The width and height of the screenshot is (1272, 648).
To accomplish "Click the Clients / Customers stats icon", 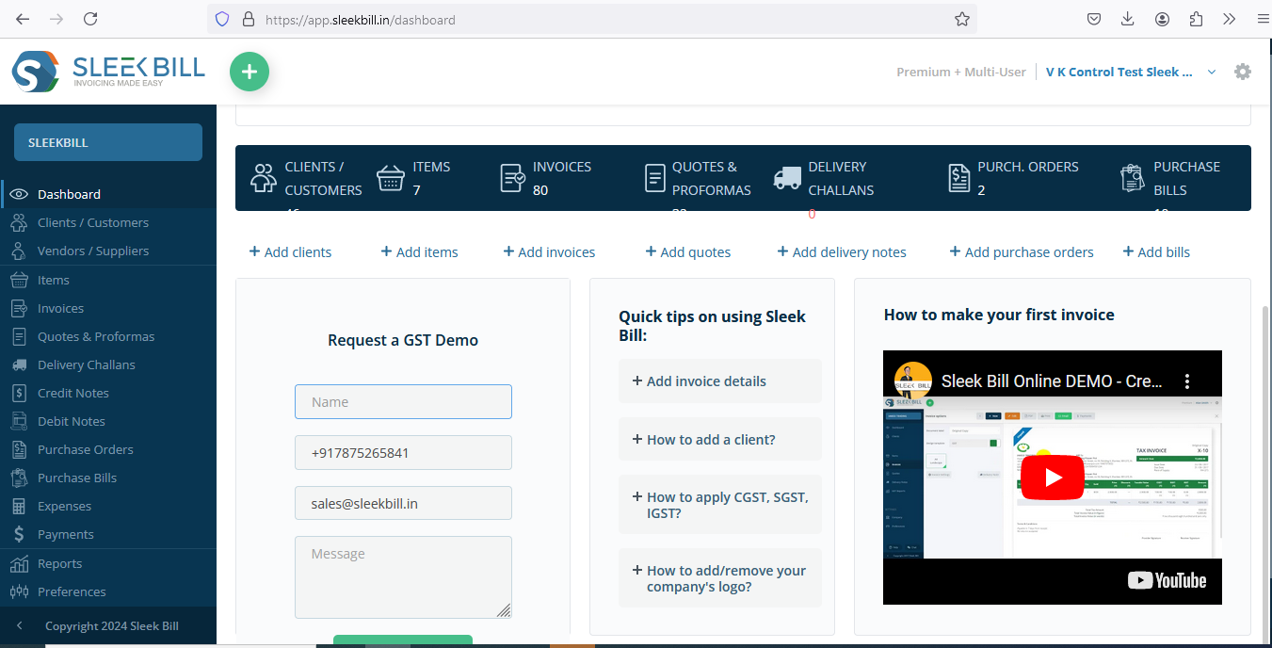I will point(264,177).
